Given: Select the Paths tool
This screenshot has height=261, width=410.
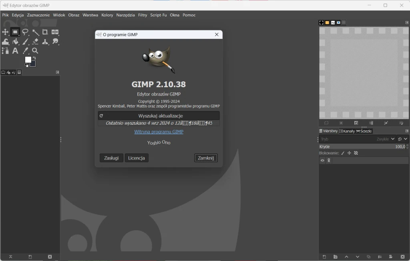Looking at the screenshot, I should [x=5, y=51].
